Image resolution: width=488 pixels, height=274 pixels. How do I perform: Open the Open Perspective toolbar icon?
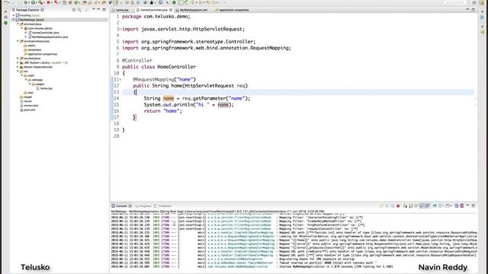point(474,2)
